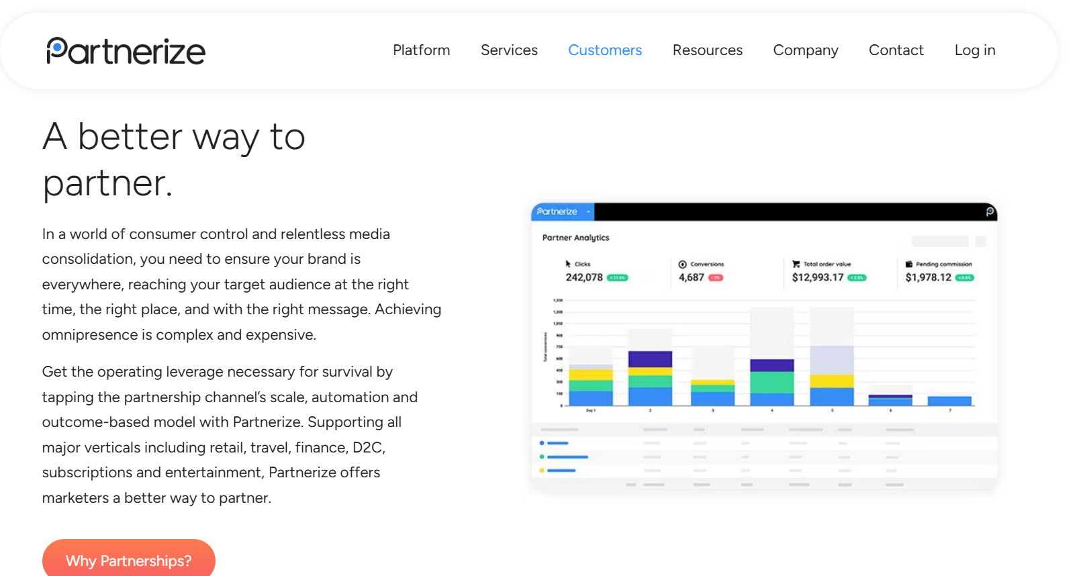The image size is (1077, 576).
Task: Click the P icon on dashboard's black bar
Action: 989,211
